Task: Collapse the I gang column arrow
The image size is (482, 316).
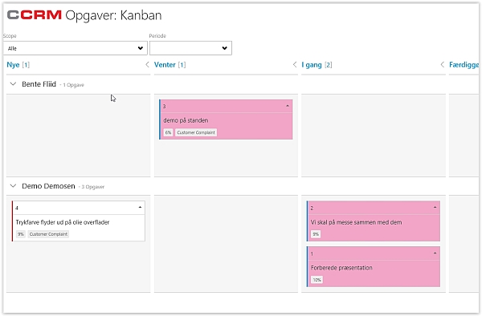Action: 443,64
